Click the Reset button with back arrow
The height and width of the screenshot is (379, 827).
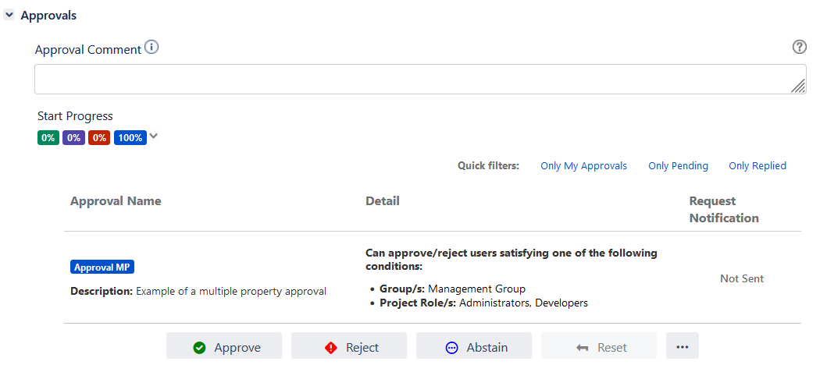coord(599,347)
